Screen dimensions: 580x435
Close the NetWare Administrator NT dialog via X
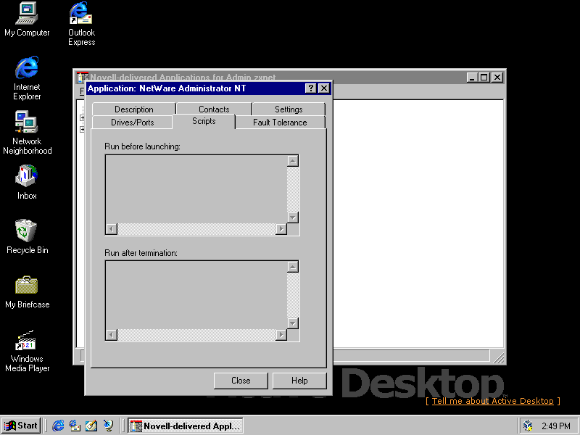[323, 88]
